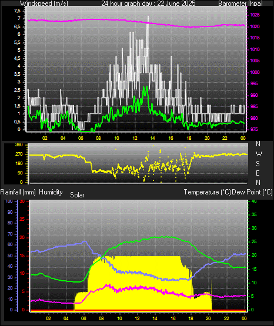Viewport: 274px width, 326px height.
Task: Click the "Windspeed (m/s)" axis title
Action: coord(44,3)
